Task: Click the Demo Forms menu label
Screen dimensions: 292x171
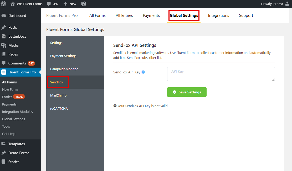Action: (19, 153)
